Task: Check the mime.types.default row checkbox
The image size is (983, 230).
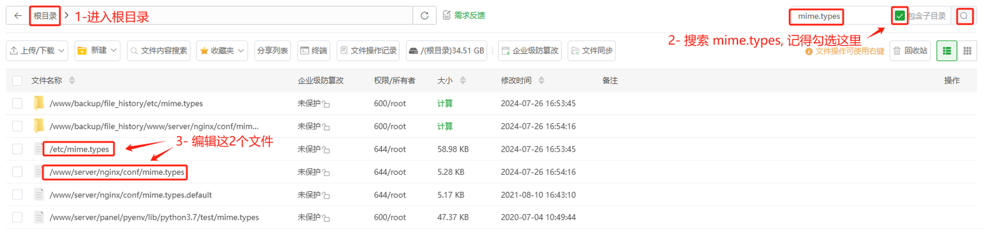Action: point(17,194)
